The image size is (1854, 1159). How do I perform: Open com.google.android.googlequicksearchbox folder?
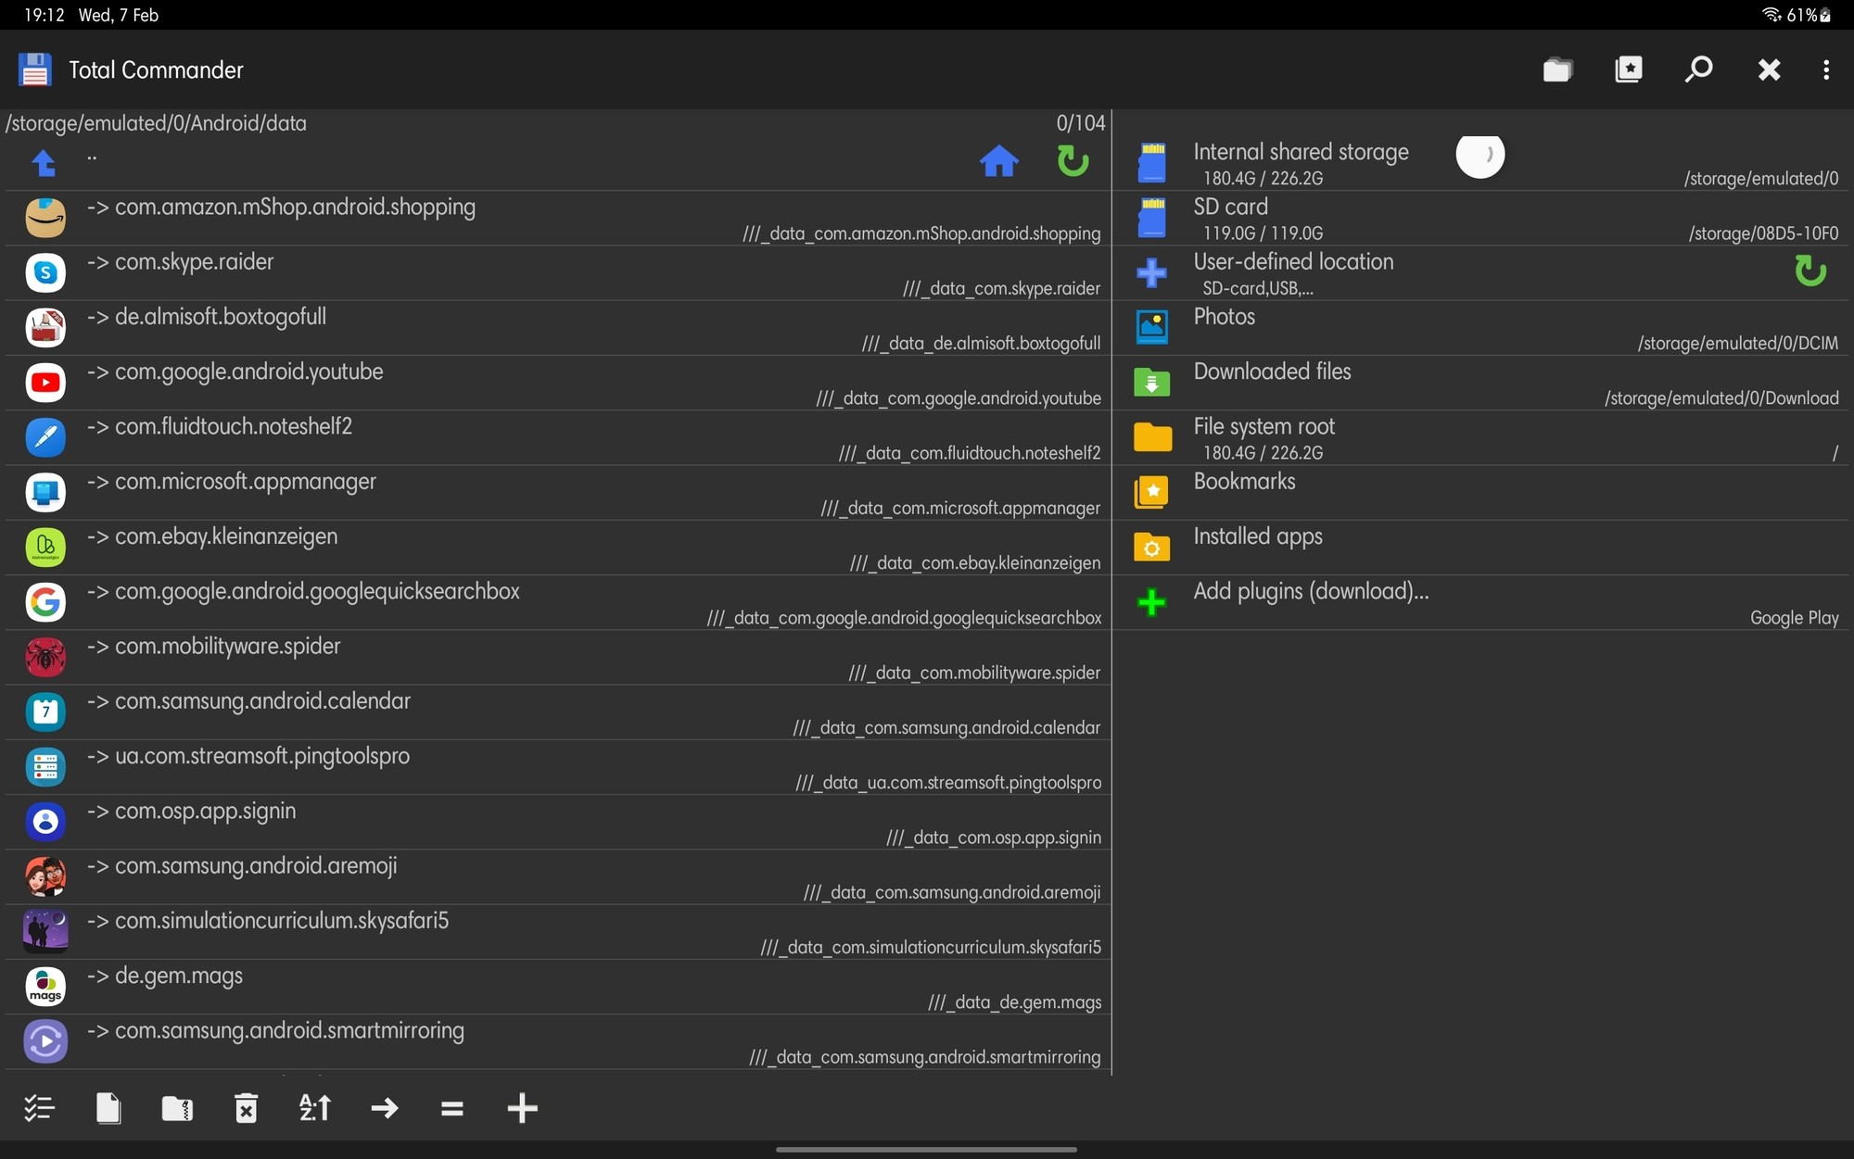click(558, 602)
